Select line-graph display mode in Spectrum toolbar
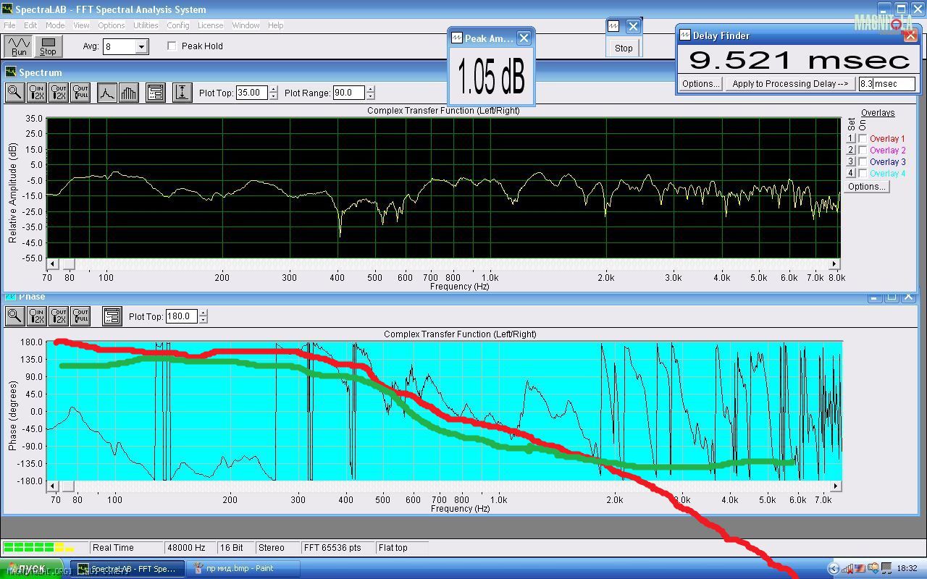This screenshot has height=579, width=927. tap(107, 93)
